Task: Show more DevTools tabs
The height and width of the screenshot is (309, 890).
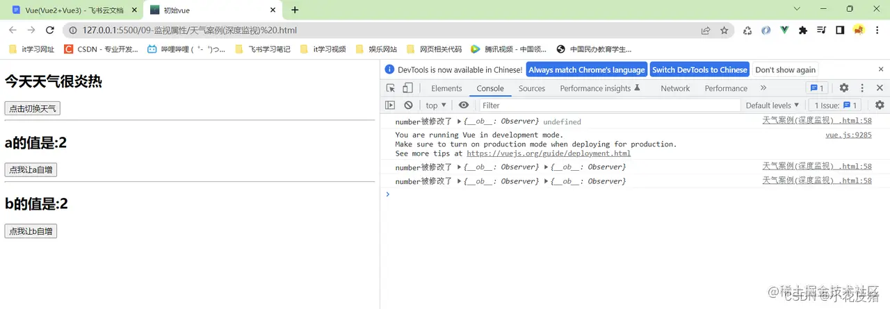Action: (763, 88)
